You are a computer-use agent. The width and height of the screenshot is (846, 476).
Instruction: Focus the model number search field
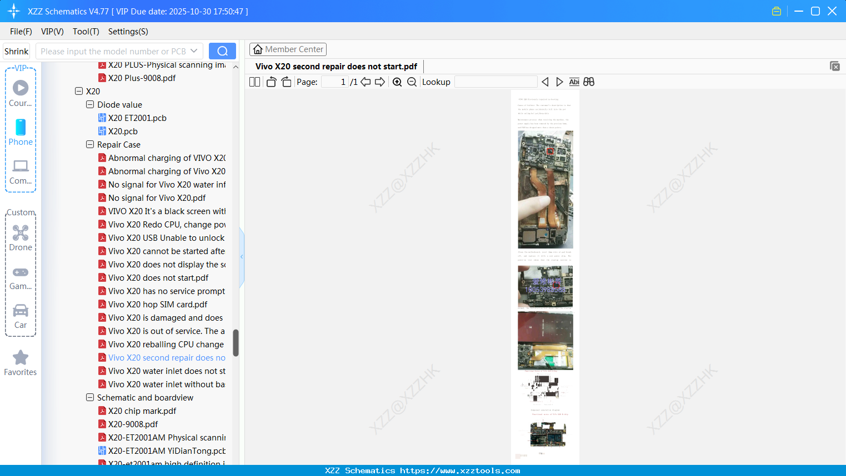[x=113, y=51]
